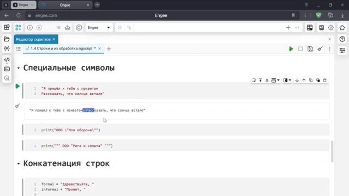Open the variables {x} panel

click(7, 48)
